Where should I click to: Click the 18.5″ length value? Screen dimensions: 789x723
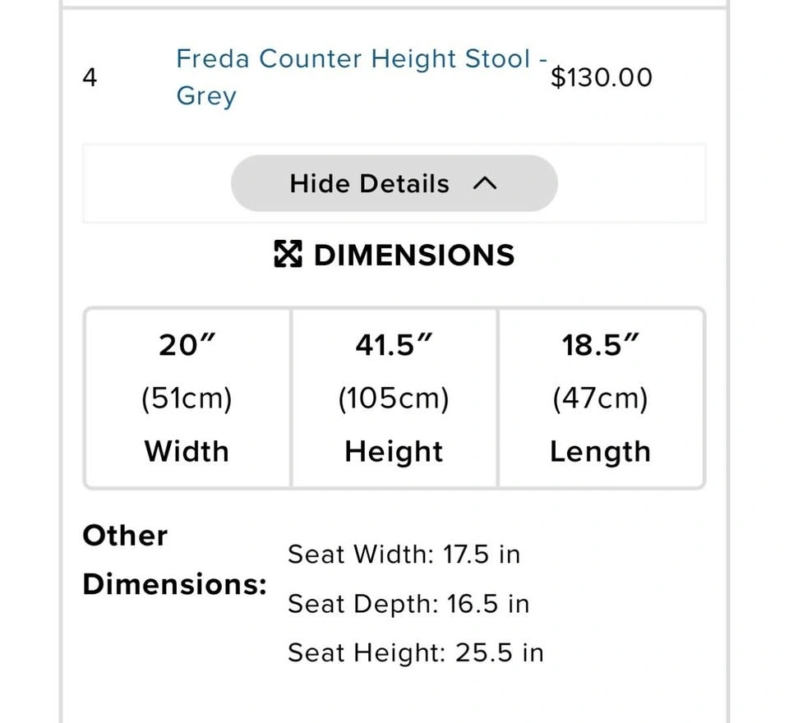[601, 346]
